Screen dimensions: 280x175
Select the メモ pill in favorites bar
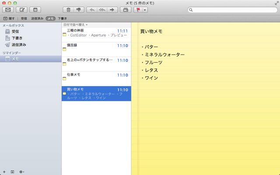coord(51,18)
